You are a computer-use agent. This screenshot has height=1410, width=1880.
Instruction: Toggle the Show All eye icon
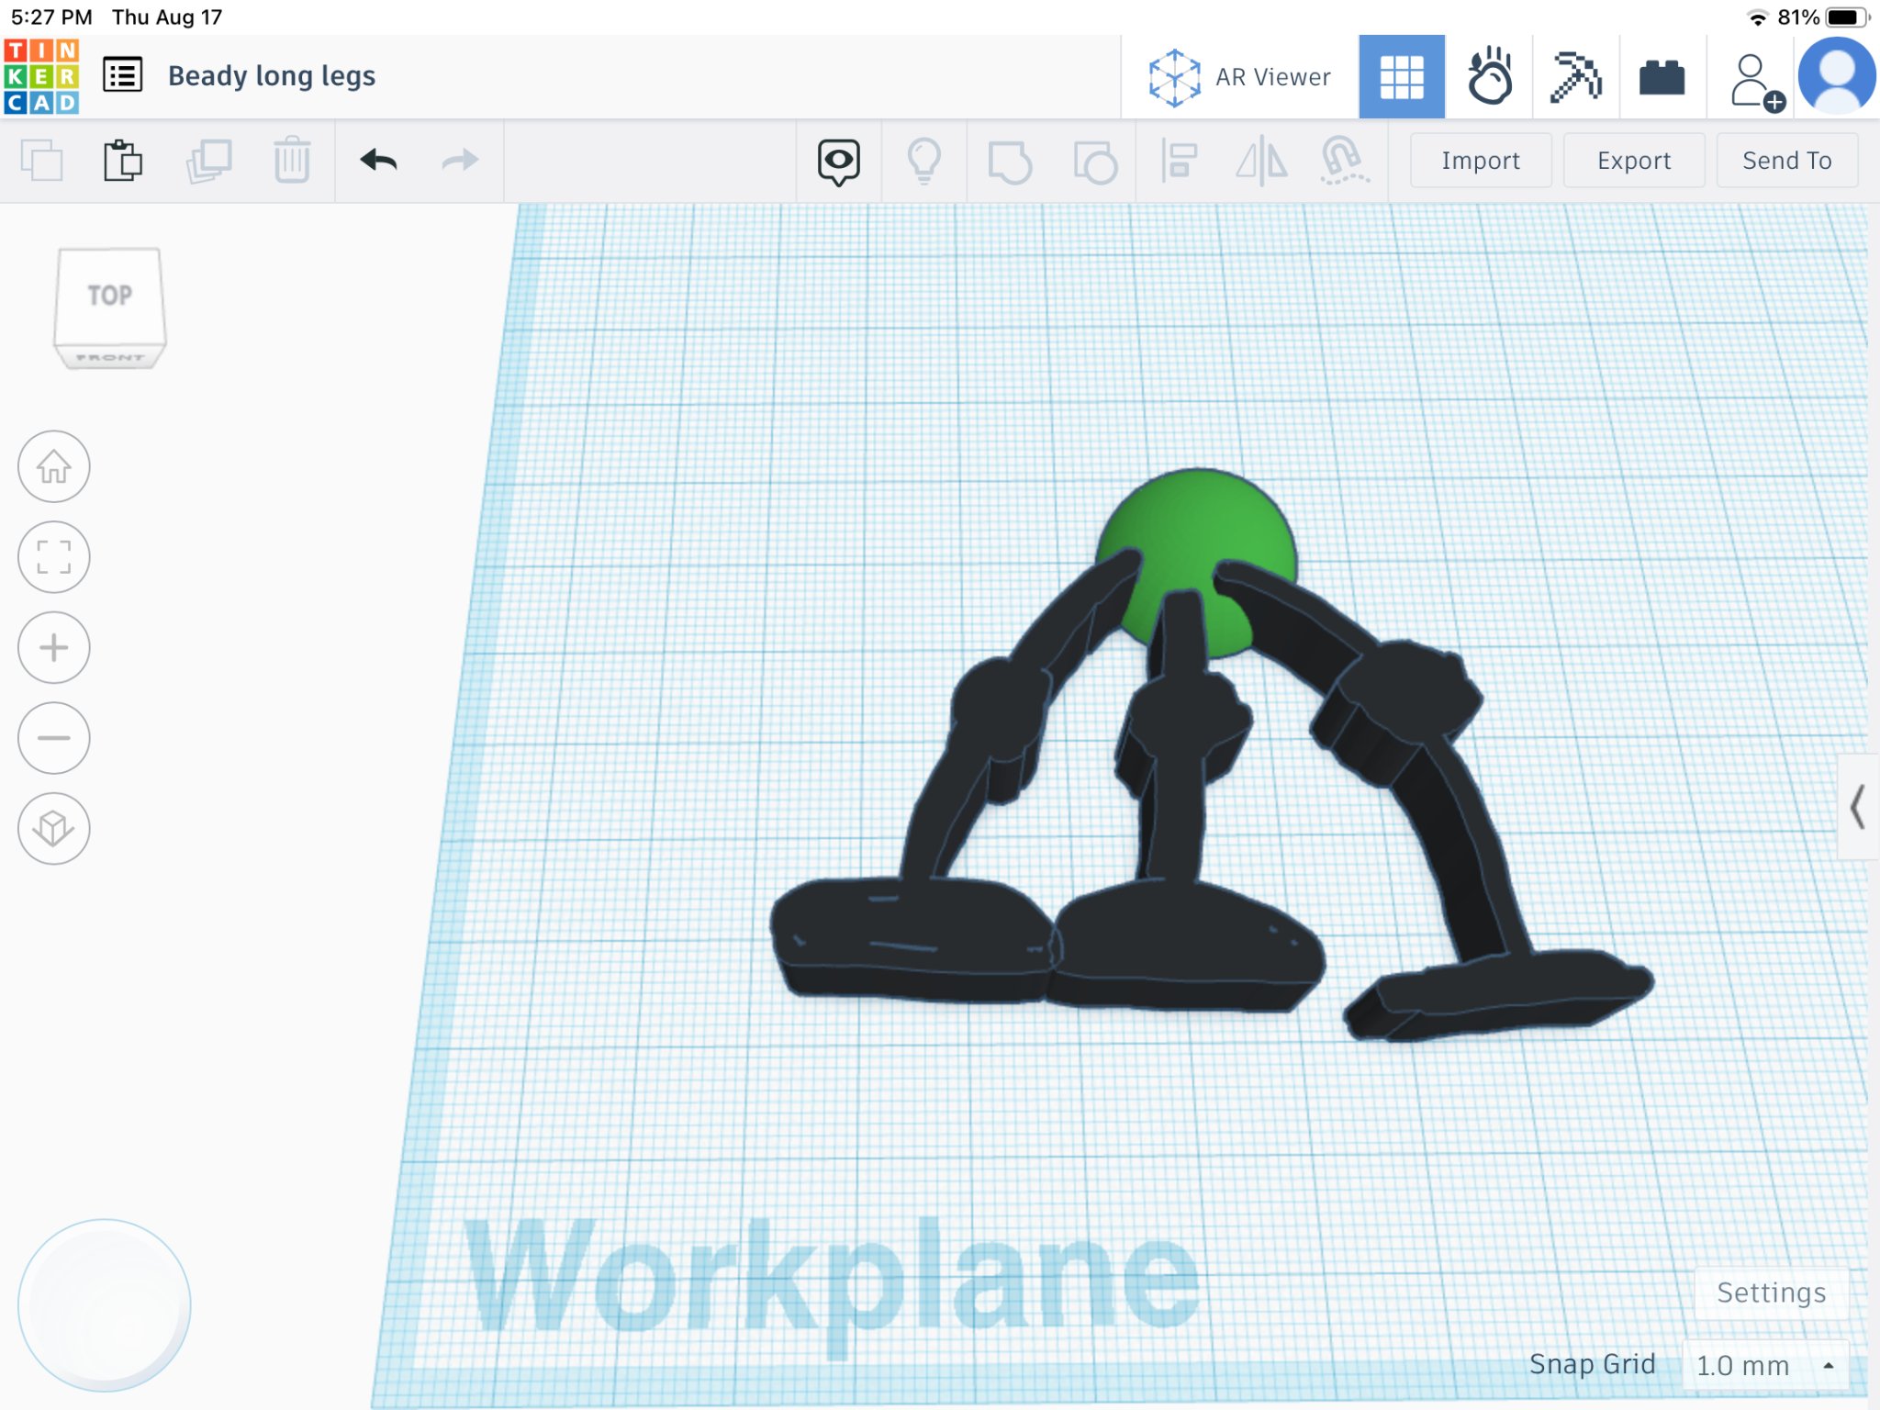pyautogui.click(x=838, y=162)
